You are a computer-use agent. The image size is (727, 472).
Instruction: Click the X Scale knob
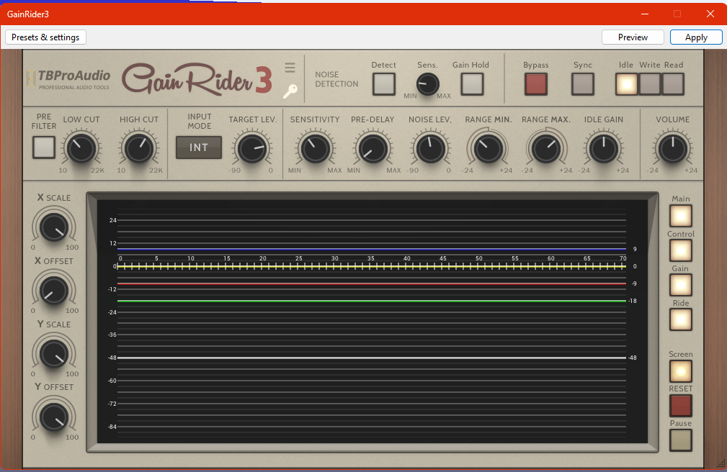coord(54,227)
